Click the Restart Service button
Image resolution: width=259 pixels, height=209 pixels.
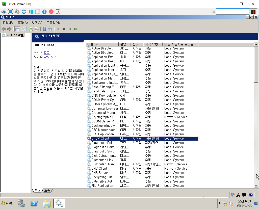[x=75, y=29]
